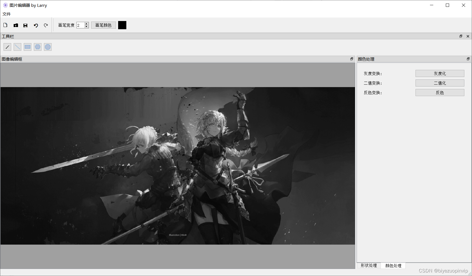
Task: Click the black brush color swatch
Action: [x=122, y=25]
